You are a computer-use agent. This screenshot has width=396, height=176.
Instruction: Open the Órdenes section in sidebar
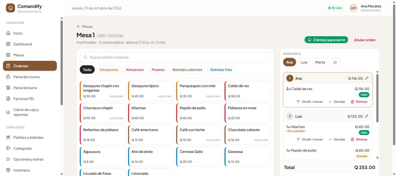click(x=30, y=66)
